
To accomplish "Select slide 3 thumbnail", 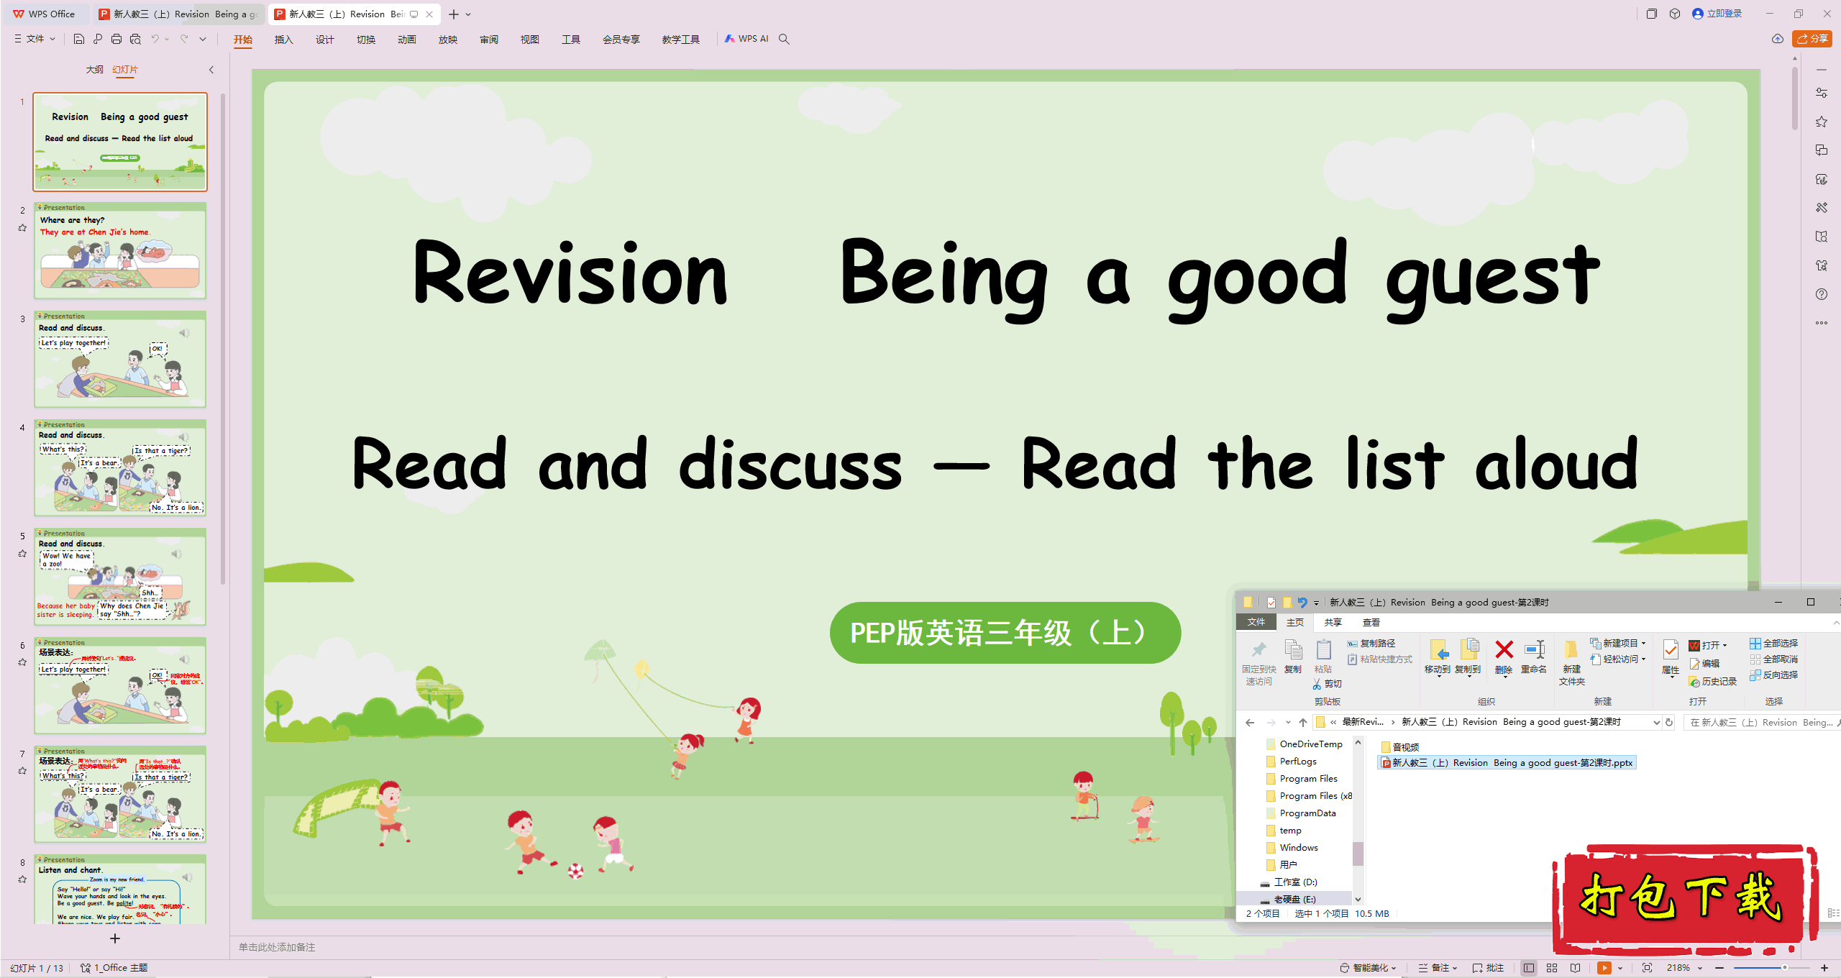I will pyautogui.click(x=120, y=360).
